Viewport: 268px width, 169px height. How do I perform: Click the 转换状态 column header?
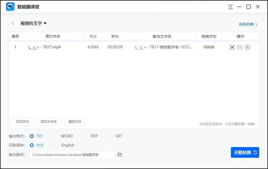coord(209,36)
